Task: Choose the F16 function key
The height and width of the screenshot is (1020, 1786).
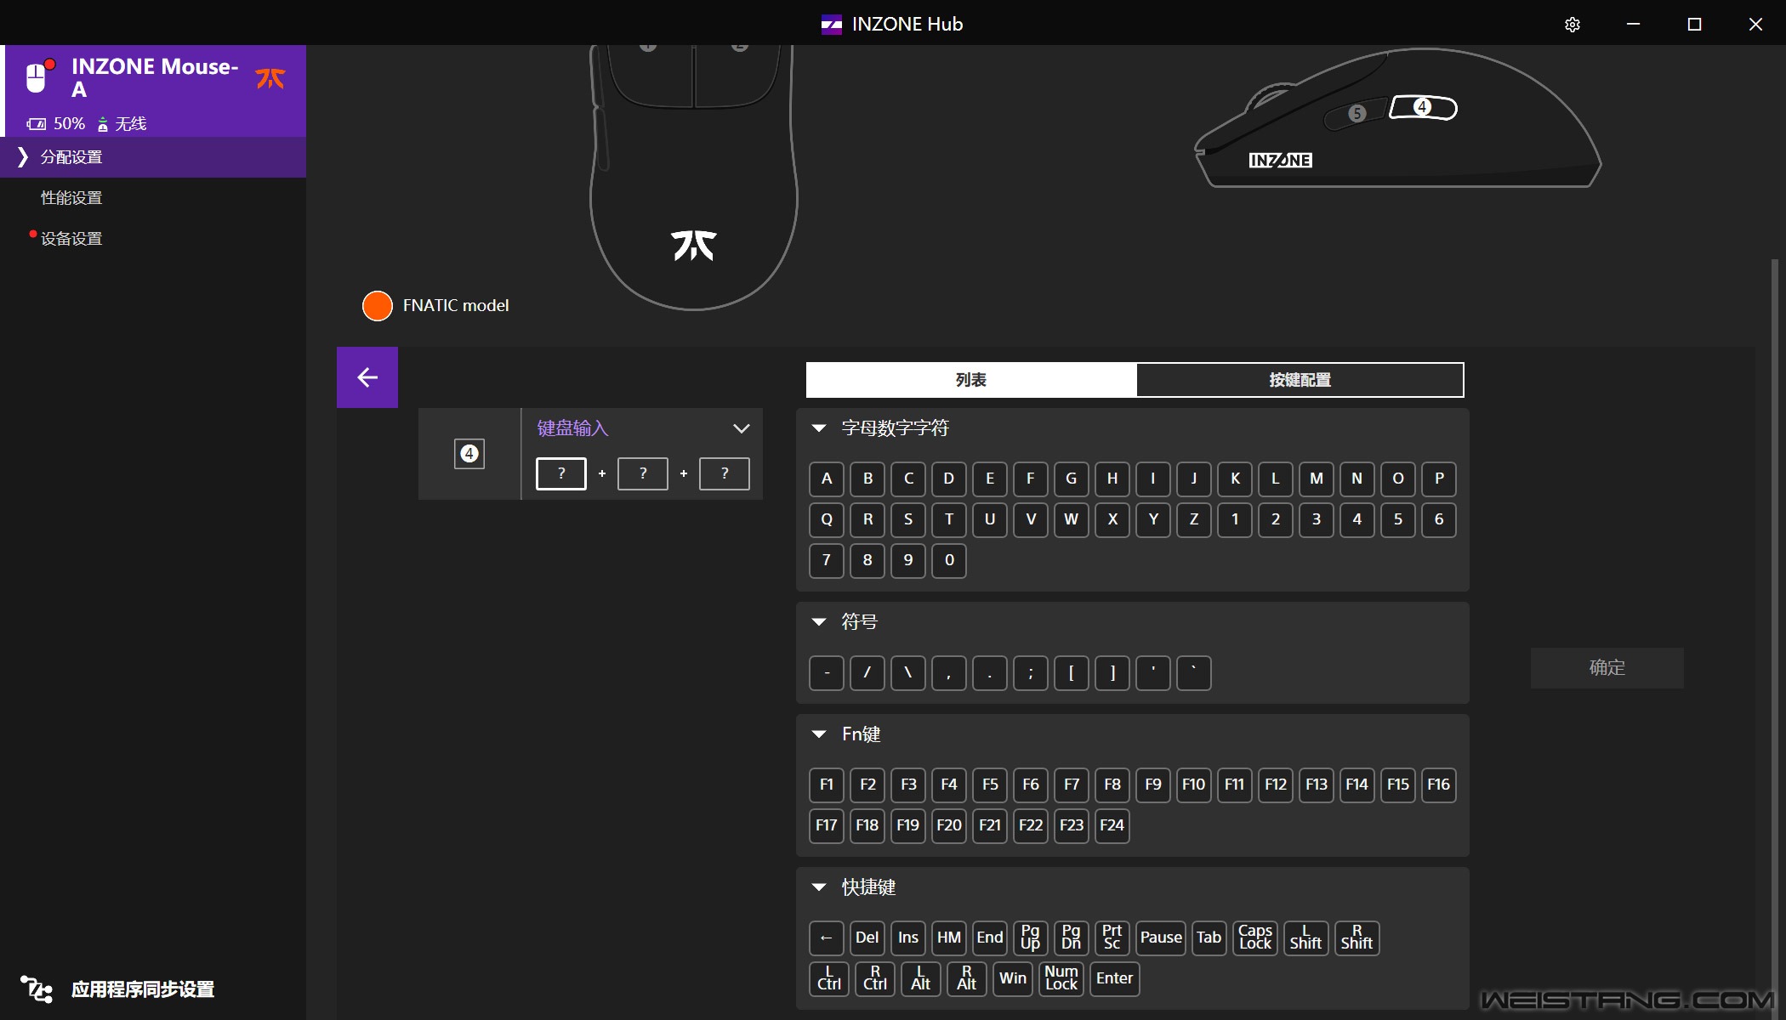Action: click(x=1439, y=785)
